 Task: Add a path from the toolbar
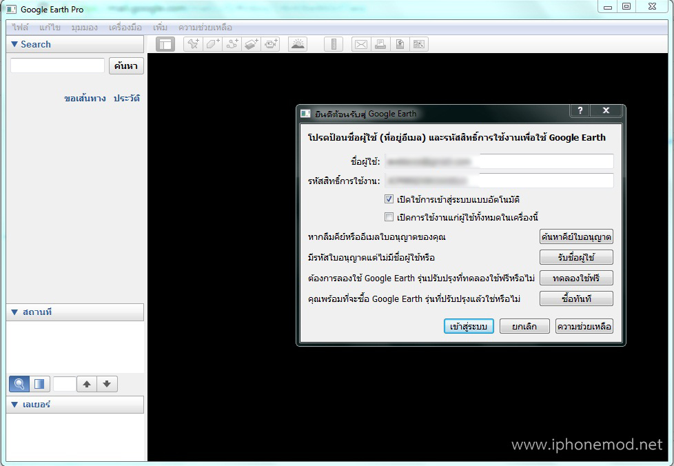click(x=232, y=44)
